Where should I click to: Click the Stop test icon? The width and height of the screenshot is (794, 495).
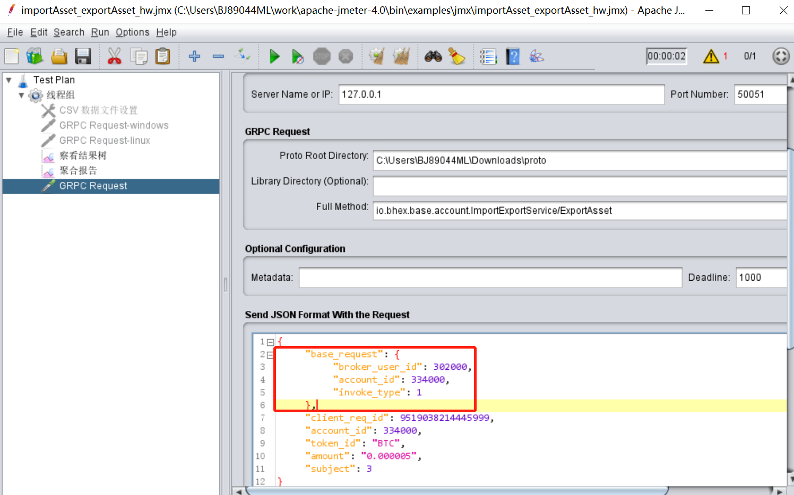coord(322,56)
